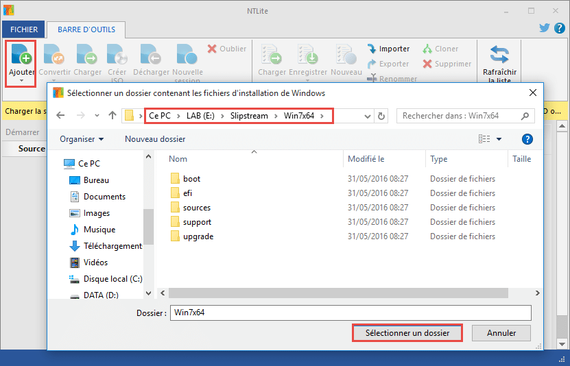Select the efi folder
The width and height of the screenshot is (570, 366).
181,193
